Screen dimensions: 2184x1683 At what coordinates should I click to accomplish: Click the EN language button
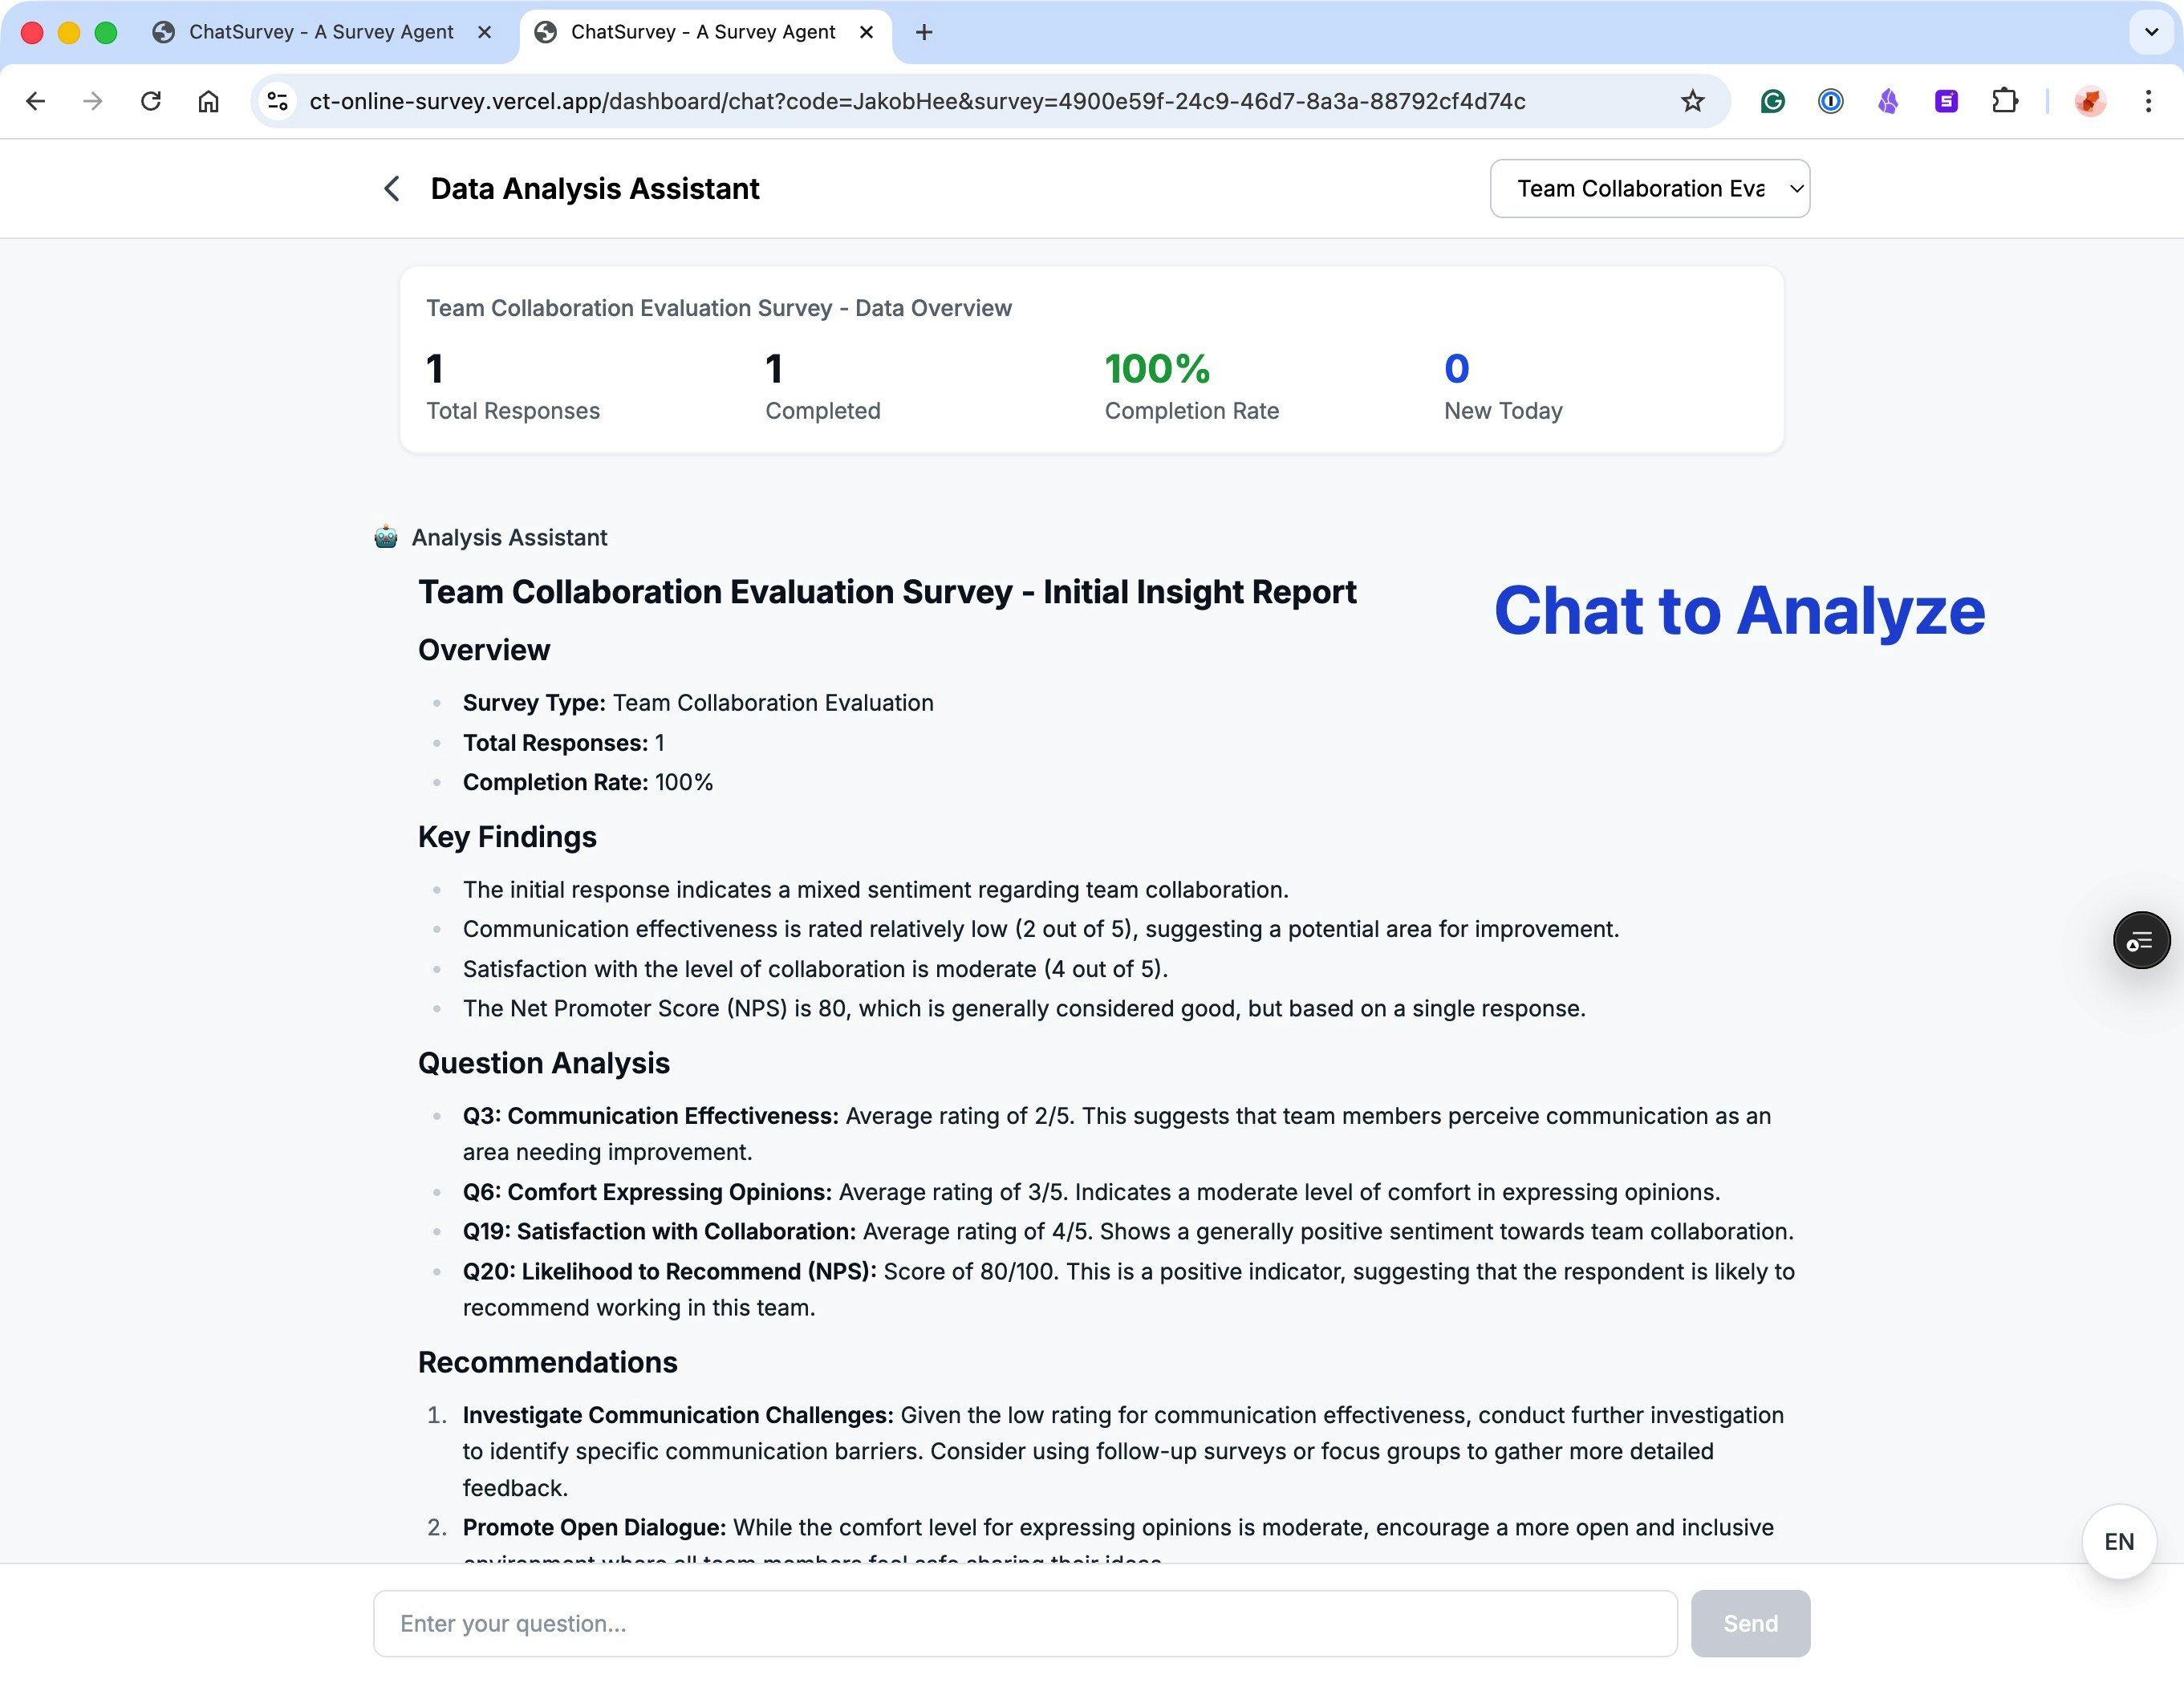point(2118,1541)
